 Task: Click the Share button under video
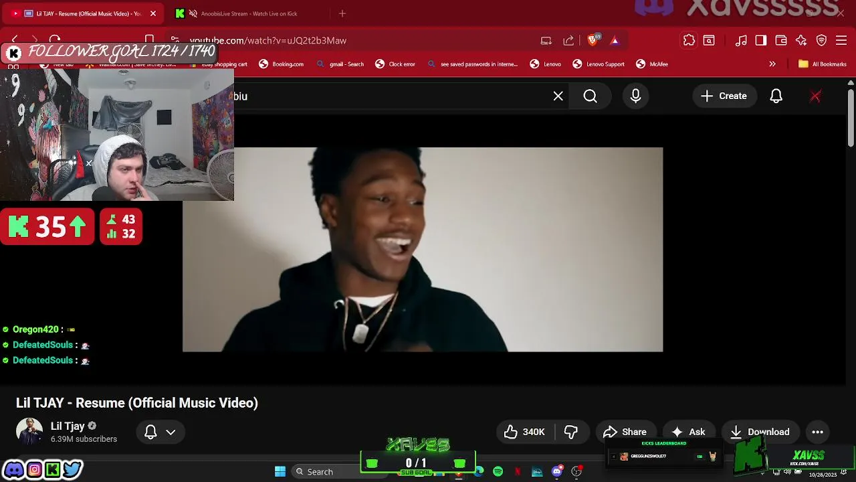(625, 432)
